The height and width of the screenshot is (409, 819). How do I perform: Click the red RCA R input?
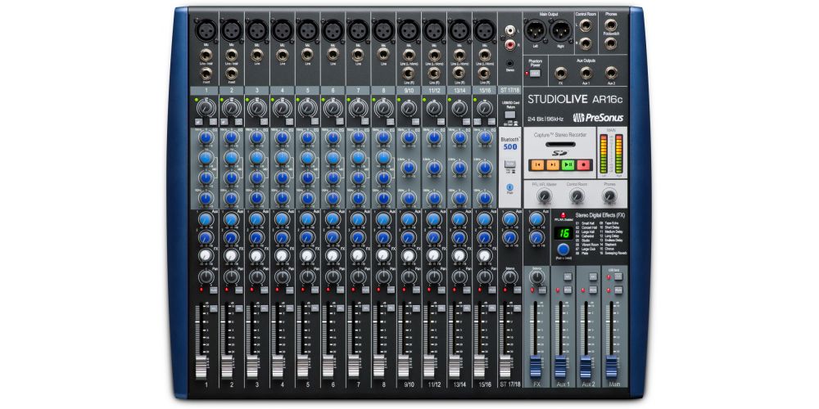(509, 44)
